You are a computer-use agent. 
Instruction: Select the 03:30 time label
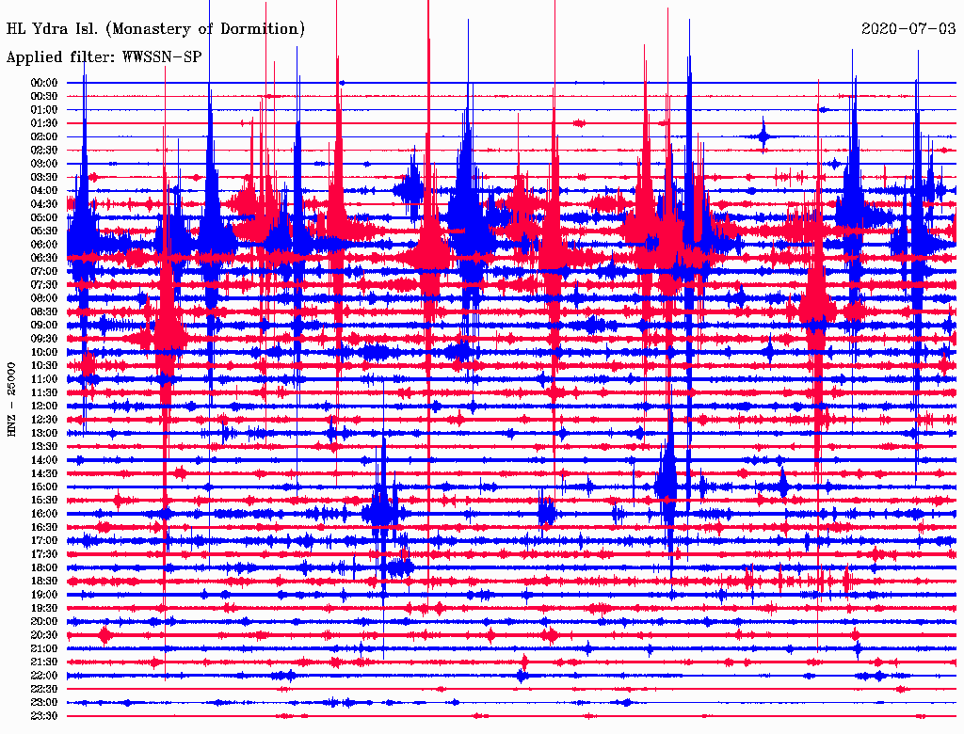(x=44, y=177)
